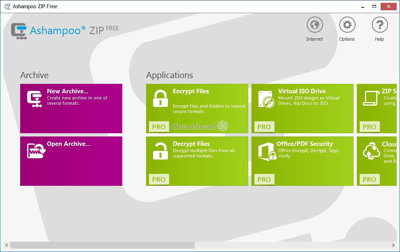Image resolution: width=400 pixels, height=252 pixels.
Task: Click the Help question mark icon
Action: pyautogui.click(x=379, y=25)
